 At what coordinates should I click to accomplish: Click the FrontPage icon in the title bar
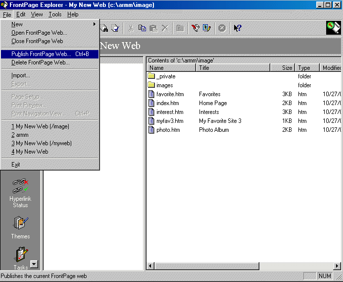pyautogui.click(x=4, y=5)
